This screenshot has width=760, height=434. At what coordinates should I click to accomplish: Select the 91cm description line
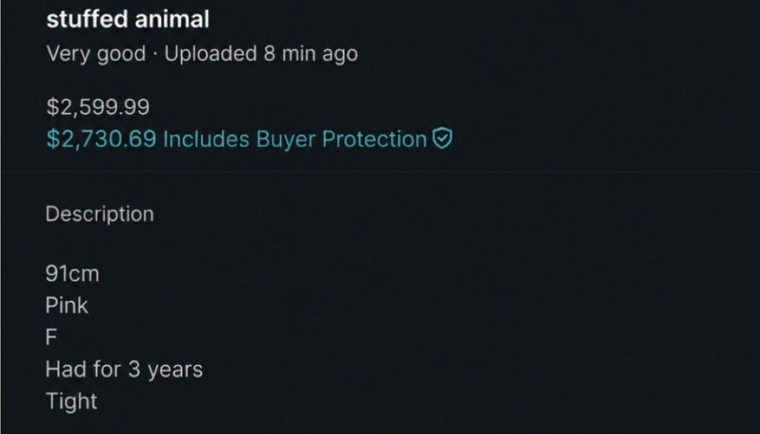tap(73, 274)
